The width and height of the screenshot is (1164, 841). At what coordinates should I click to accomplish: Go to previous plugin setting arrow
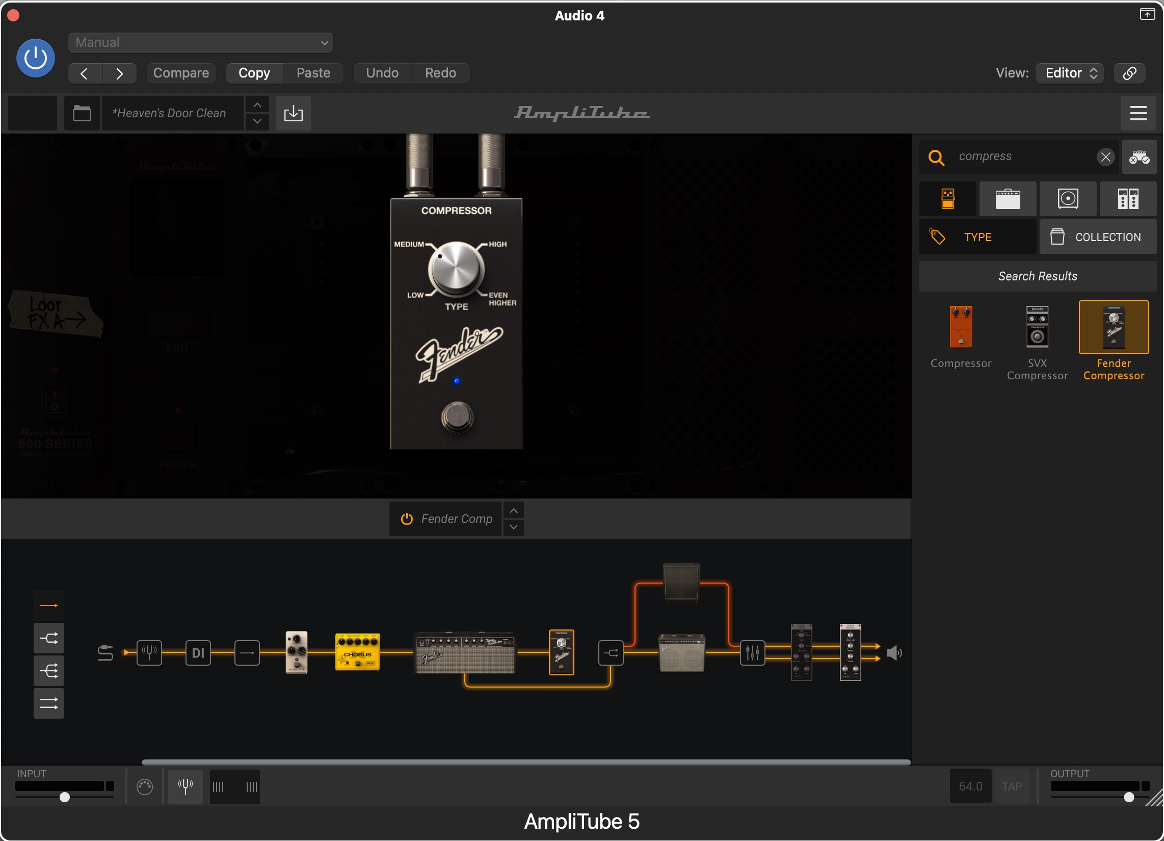85,73
